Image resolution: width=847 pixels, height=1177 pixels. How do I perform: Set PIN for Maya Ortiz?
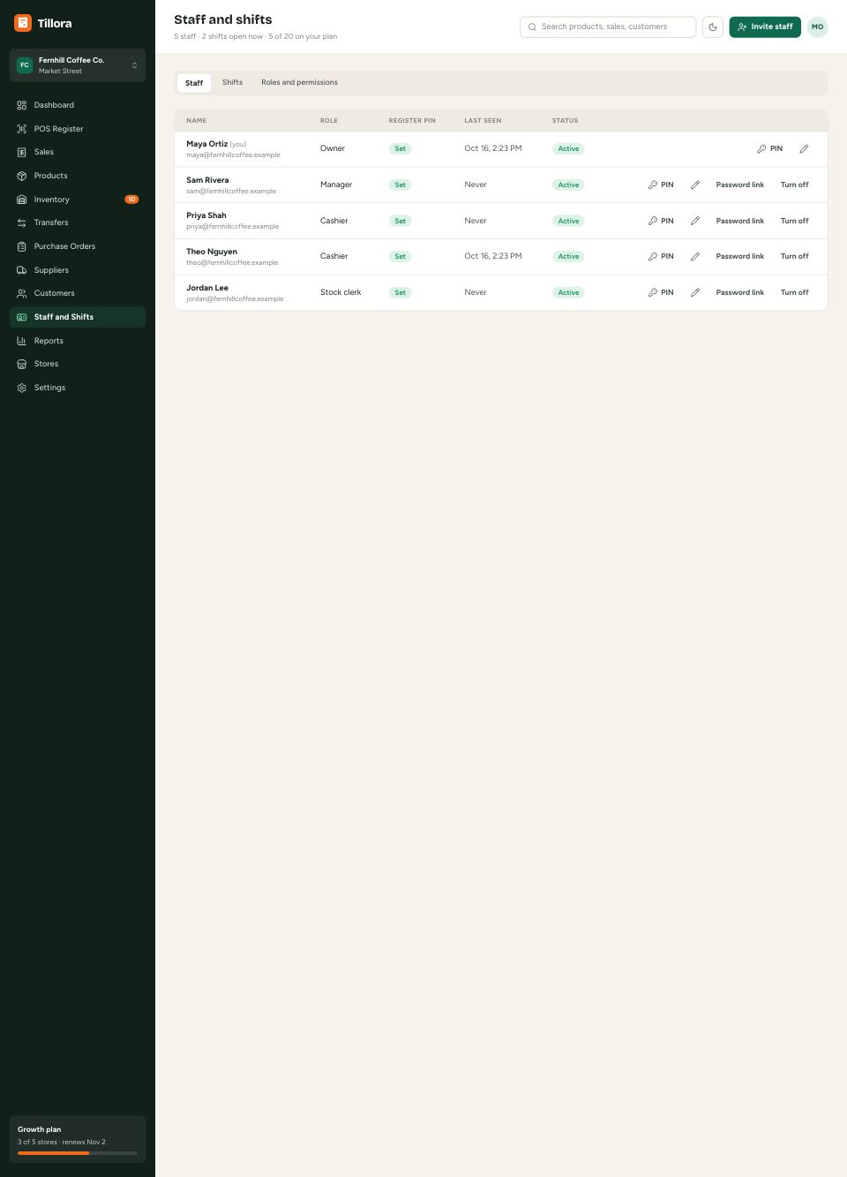pos(769,149)
